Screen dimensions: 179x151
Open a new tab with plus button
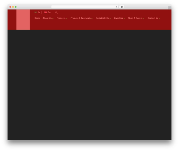pos(170,8)
